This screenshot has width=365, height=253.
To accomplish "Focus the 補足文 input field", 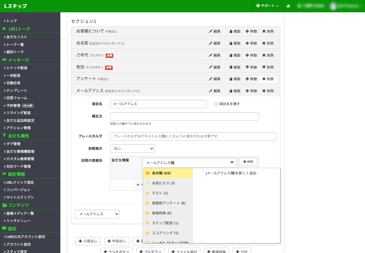I will click(x=184, y=117).
